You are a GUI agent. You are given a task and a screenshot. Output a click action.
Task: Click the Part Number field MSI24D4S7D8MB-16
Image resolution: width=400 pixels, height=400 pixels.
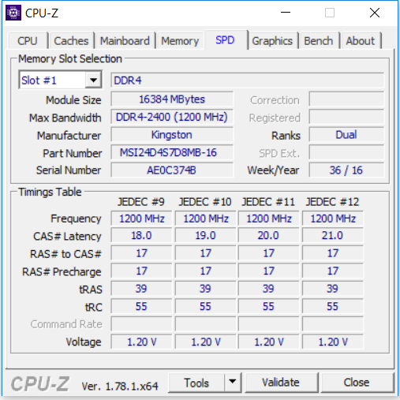coord(172,152)
